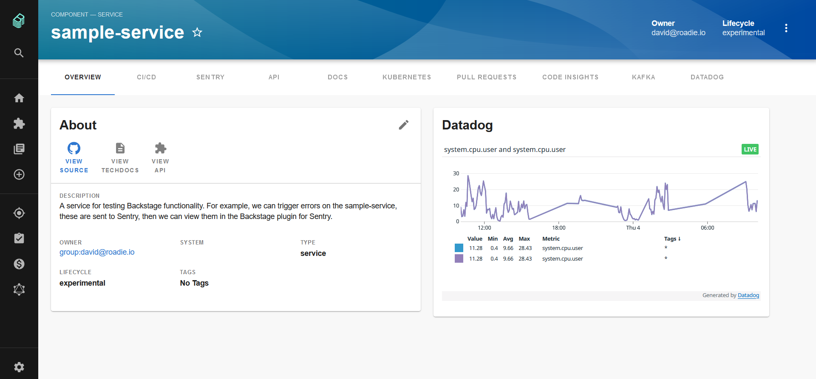Switch to the Kubernetes tab
The height and width of the screenshot is (379, 816).
[407, 77]
